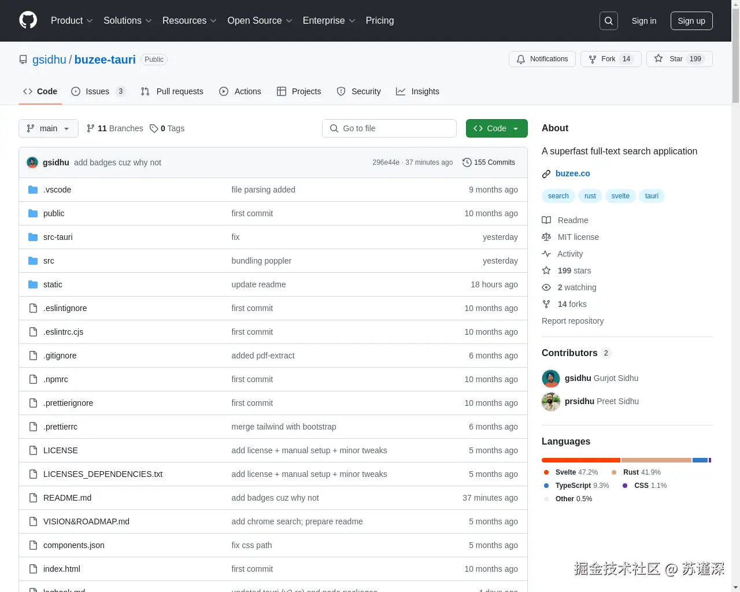Click the pulse icon beside Activity
The width and height of the screenshot is (740, 592).
tap(546, 254)
